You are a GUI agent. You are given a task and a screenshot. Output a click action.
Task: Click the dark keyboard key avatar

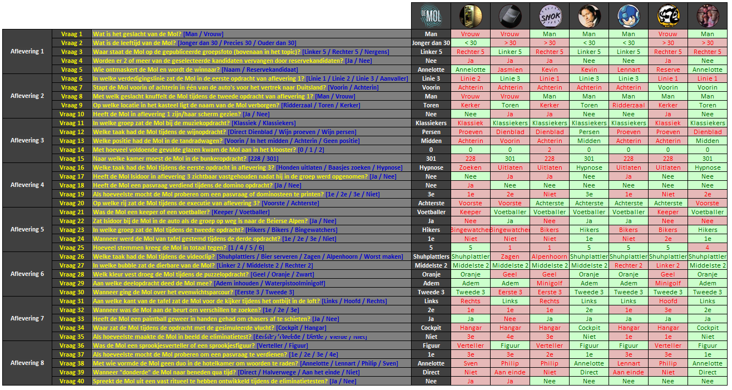510,16
